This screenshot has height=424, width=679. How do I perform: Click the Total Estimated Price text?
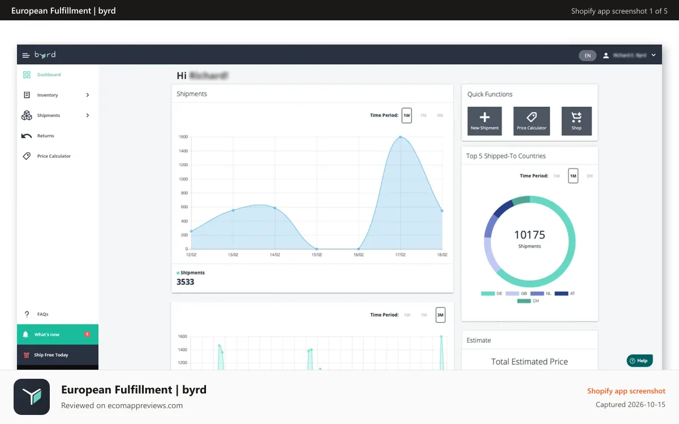tap(530, 362)
